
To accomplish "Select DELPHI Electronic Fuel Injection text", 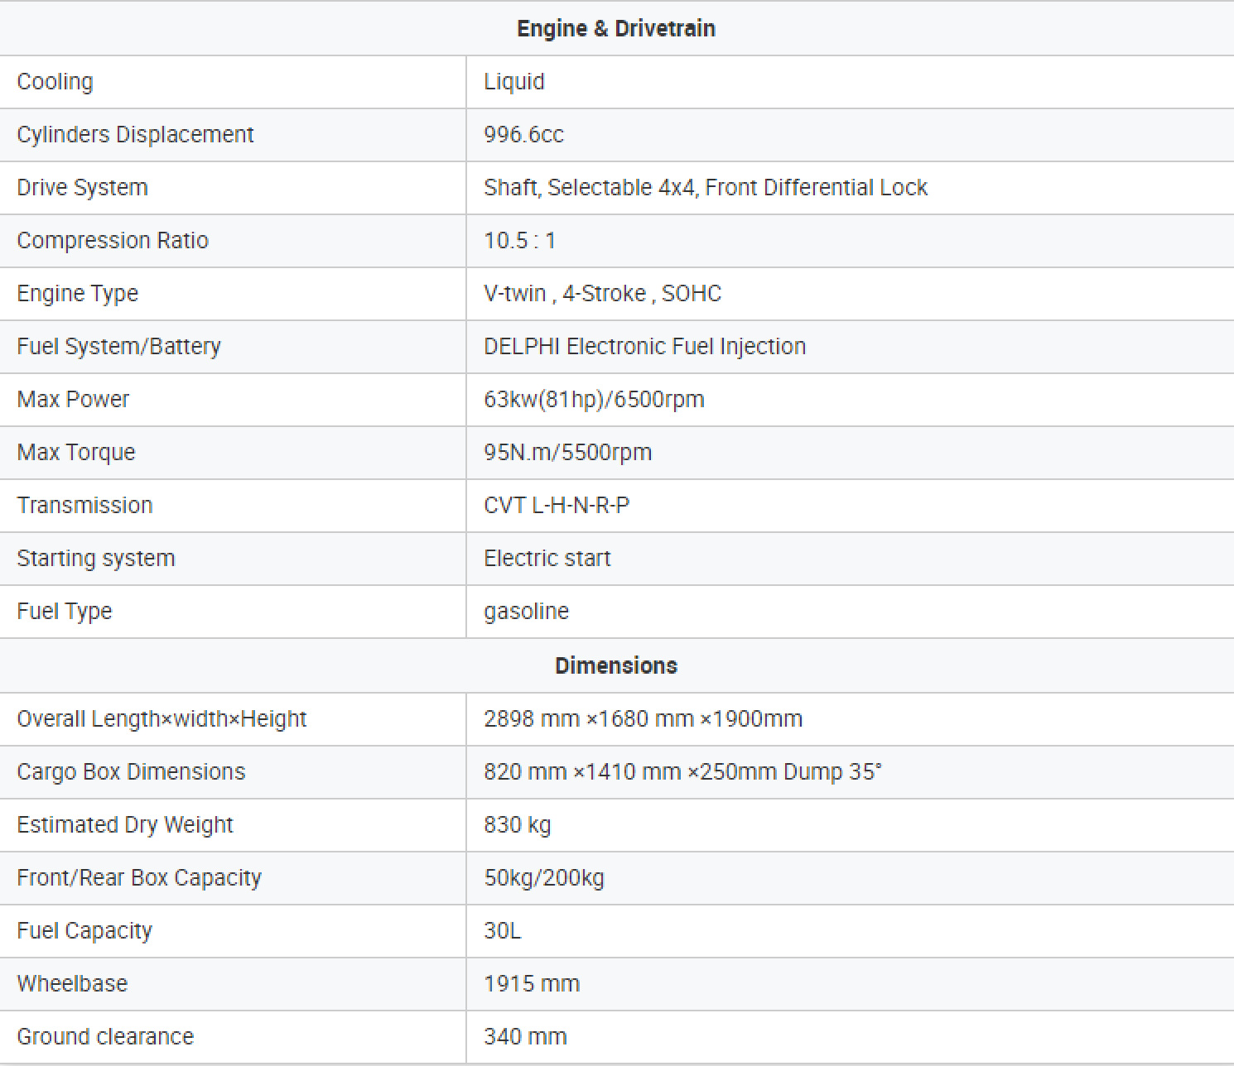I will 644,347.
